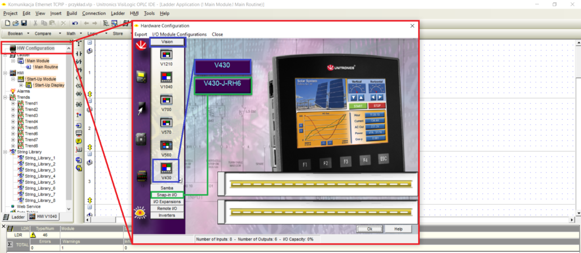581x253 pixels.
Task: Select ! Main Routine in tree
Action: pos(45,67)
